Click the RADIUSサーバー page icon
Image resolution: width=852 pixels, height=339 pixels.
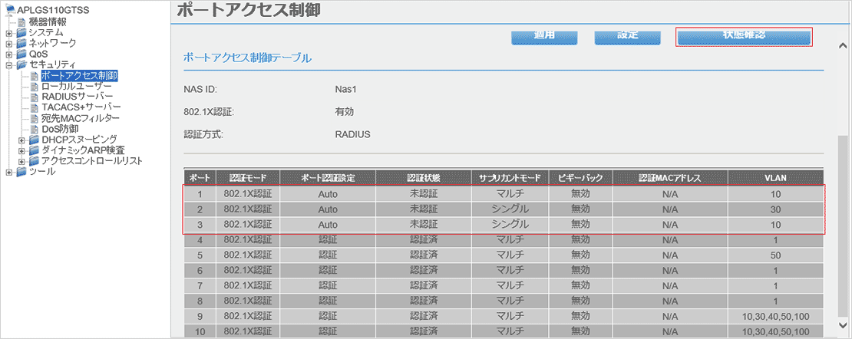pos(34,97)
